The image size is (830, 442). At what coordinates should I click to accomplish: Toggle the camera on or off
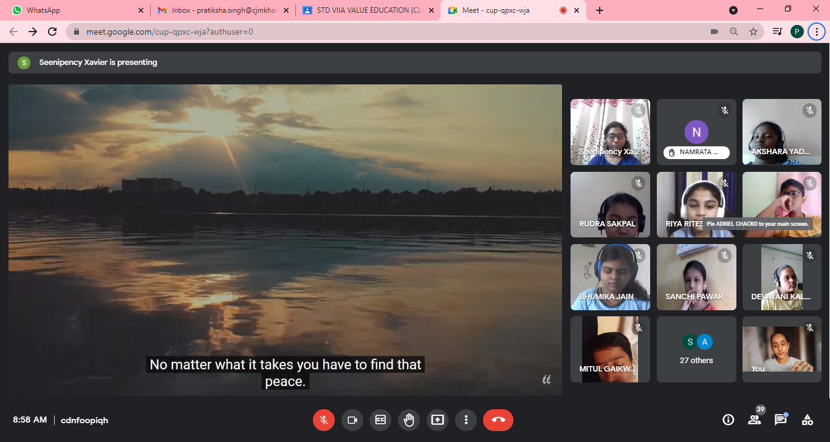(x=352, y=420)
